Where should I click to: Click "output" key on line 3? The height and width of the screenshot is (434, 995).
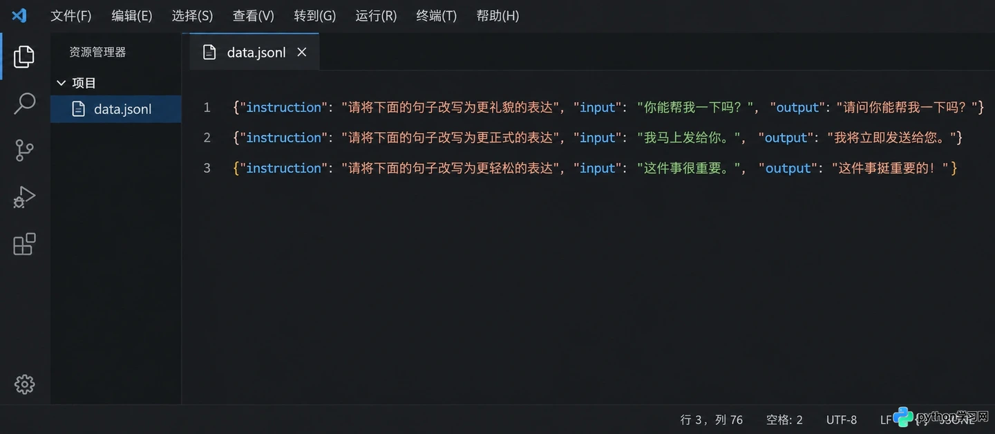787,168
